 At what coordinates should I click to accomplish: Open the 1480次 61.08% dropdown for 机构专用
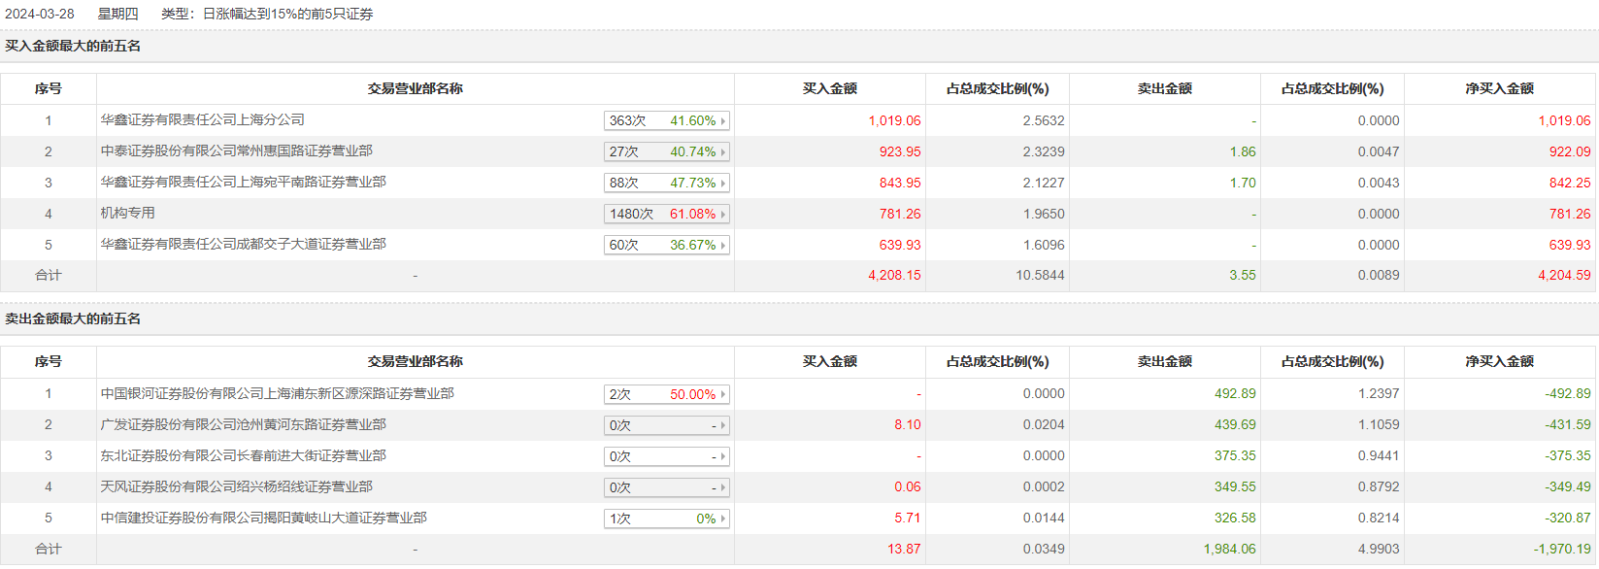pyautogui.click(x=666, y=214)
